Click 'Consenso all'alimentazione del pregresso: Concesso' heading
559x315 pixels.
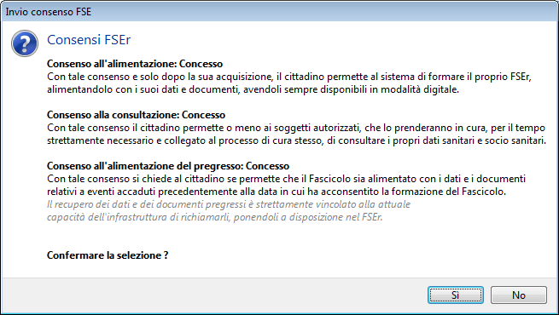(168, 166)
